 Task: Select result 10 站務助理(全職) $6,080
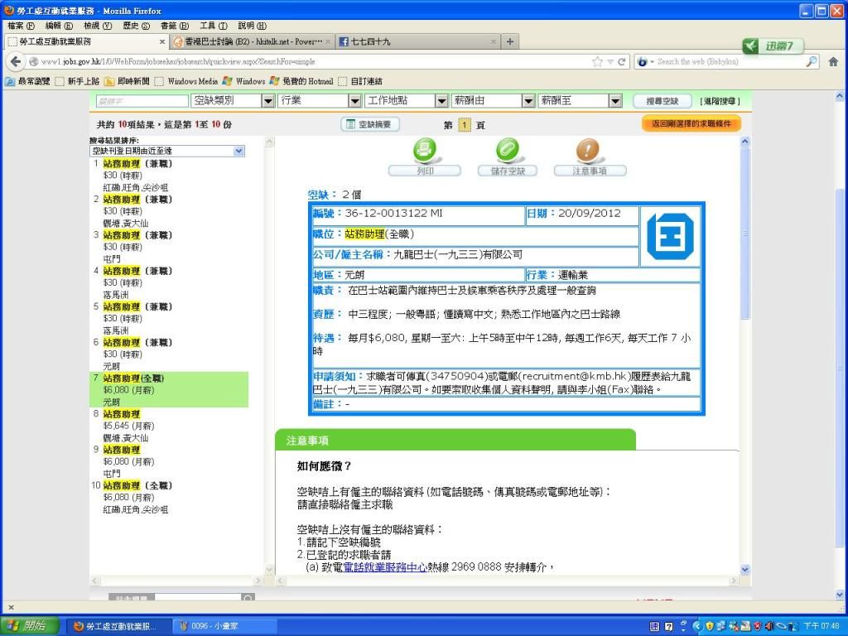169,497
